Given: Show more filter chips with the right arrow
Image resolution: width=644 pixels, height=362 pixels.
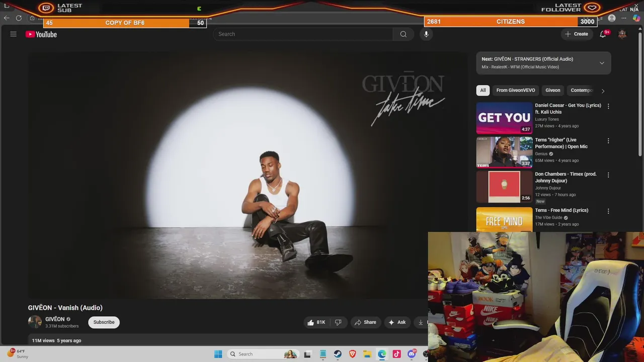Looking at the screenshot, I should (603, 91).
